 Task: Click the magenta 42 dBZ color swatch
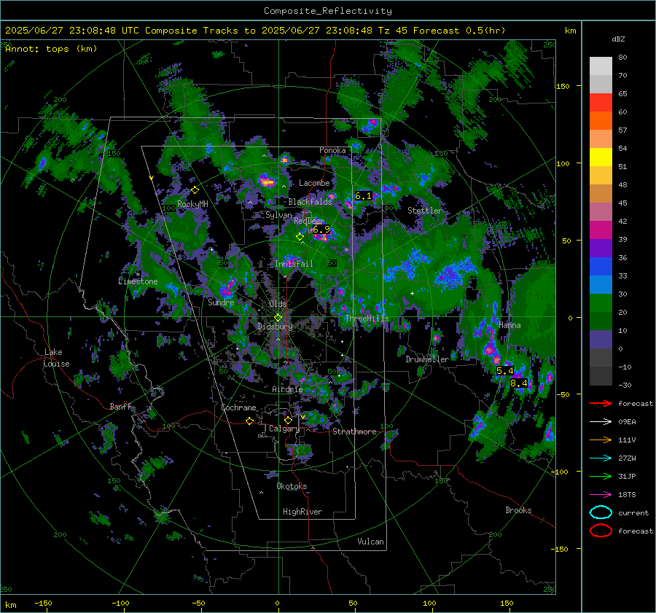coord(601,230)
